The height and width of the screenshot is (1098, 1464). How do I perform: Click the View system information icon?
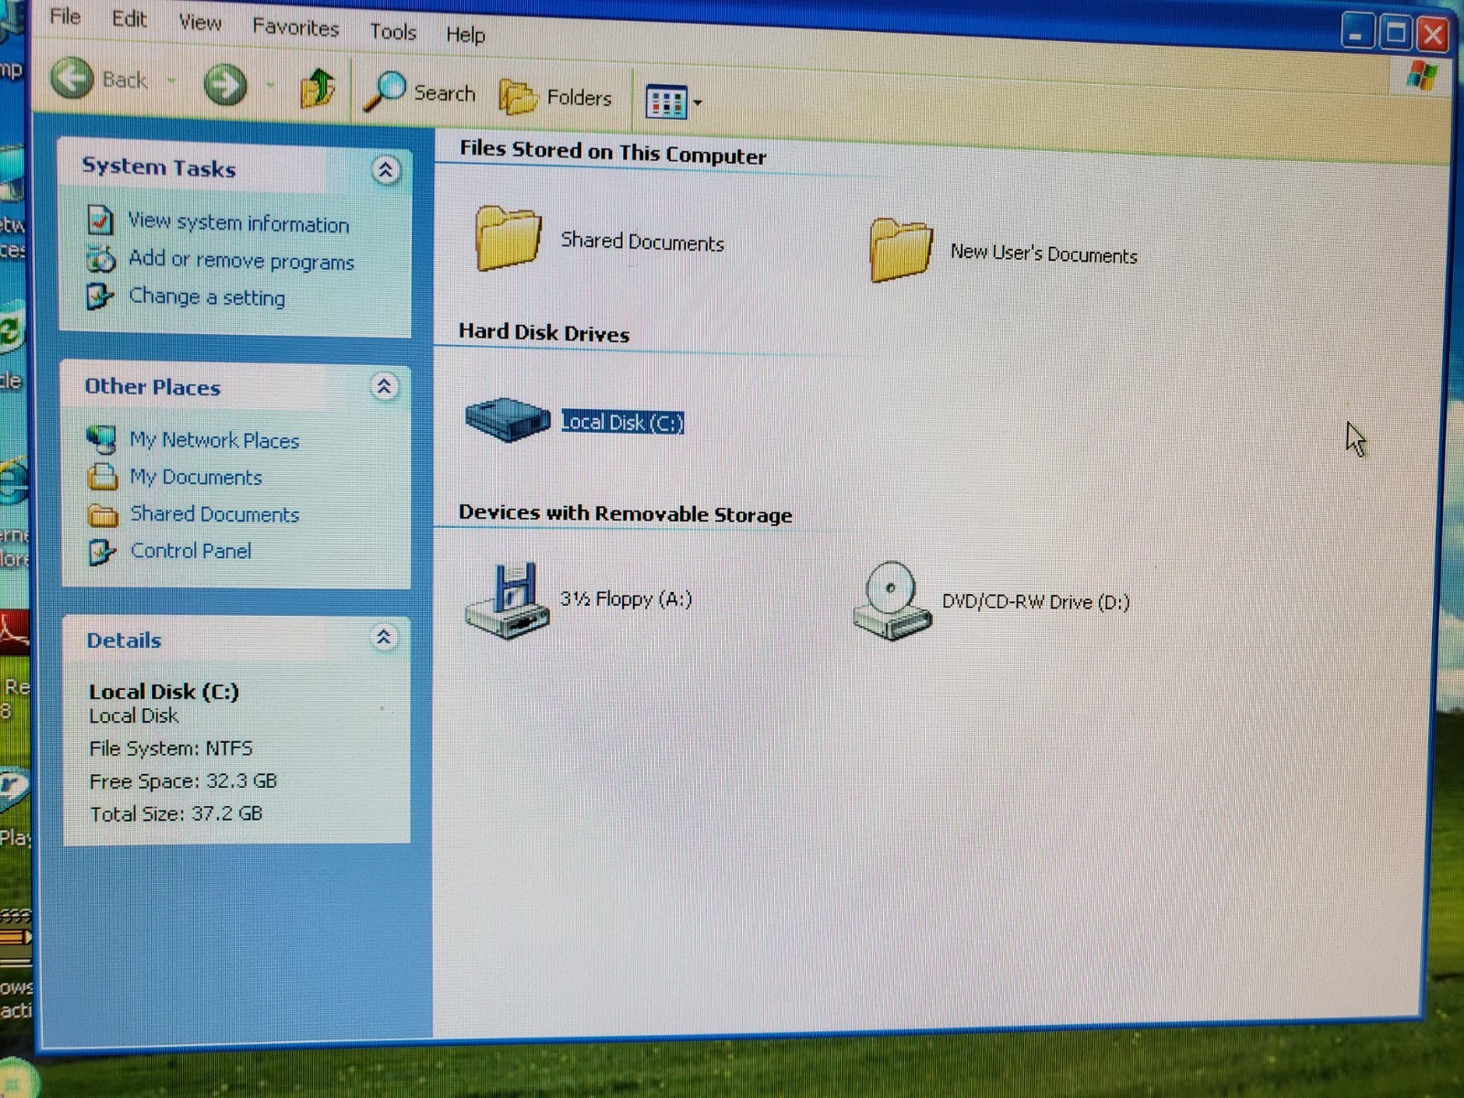point(100,221)
